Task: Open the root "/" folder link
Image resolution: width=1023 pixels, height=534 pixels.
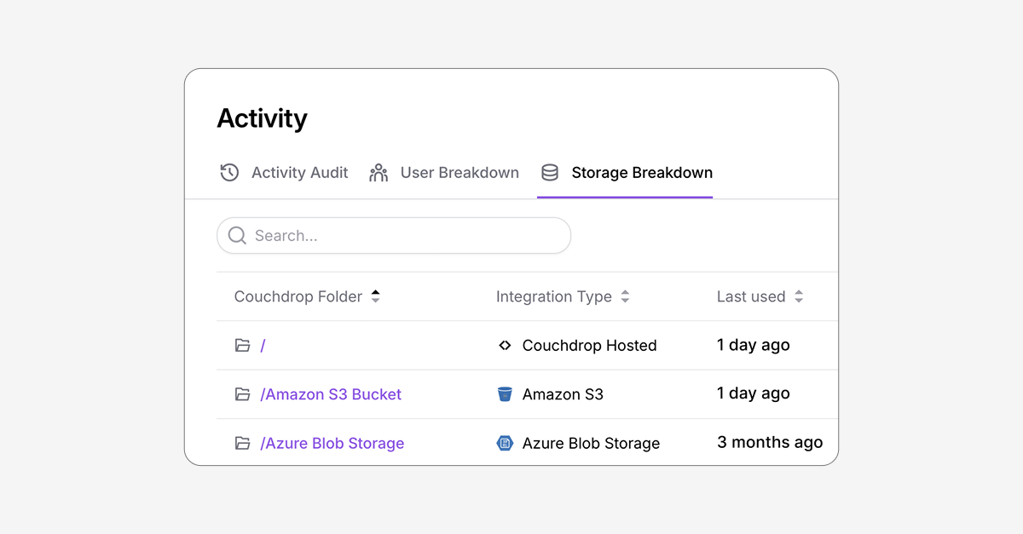Action: click(263, 346)
